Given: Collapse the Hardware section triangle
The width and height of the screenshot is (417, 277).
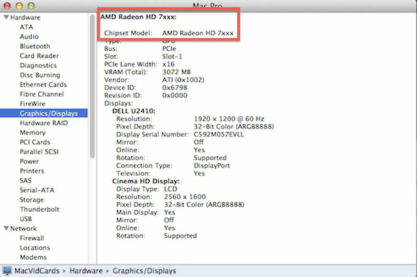Looking at the screenshot, I should point(6,17).
